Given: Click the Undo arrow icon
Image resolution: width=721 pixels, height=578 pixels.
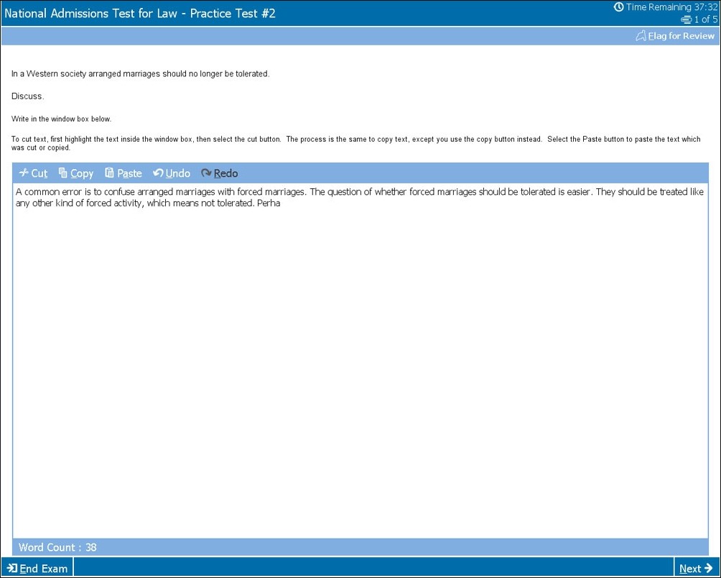Looking at the screenshot, I should (158, 173).
